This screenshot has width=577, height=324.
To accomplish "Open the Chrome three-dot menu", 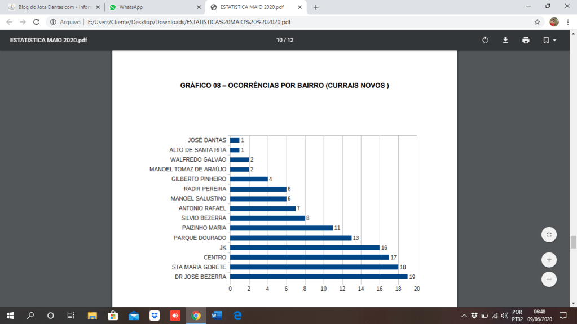I will tap(569, 22).
